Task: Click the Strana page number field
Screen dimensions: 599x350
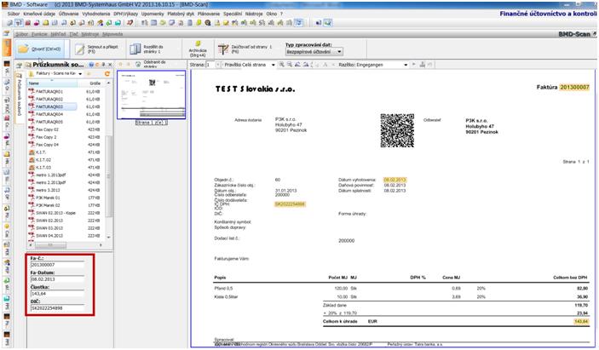Action: pos(210,65)
